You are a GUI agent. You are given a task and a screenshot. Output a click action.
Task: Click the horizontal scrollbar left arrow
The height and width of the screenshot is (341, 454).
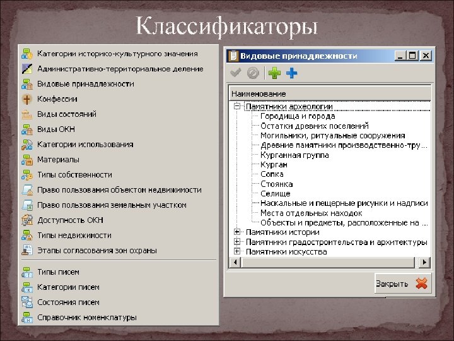pyautogui.click(x=235, y=262)
